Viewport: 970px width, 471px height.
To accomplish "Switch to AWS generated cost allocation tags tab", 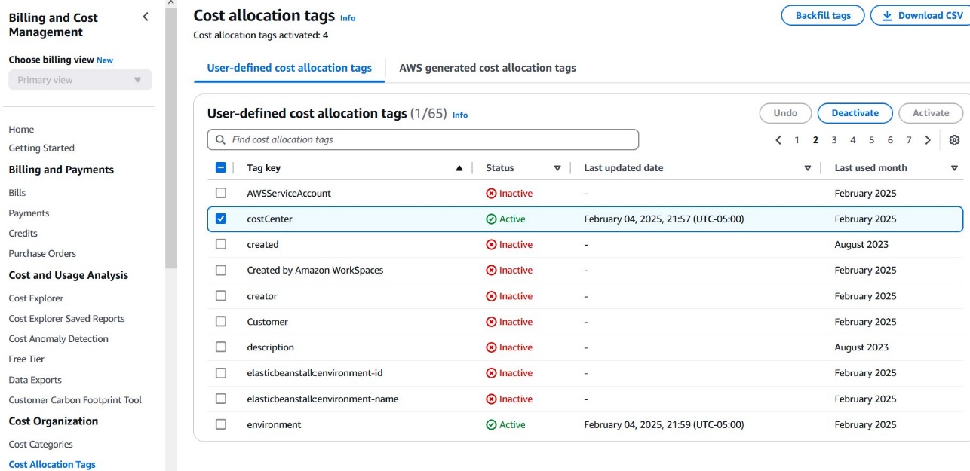I will (x=487, y=68).
